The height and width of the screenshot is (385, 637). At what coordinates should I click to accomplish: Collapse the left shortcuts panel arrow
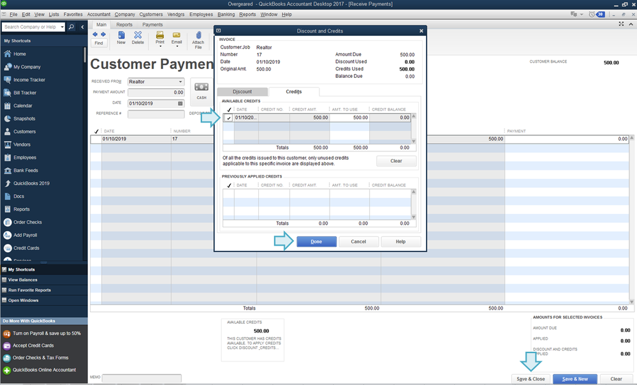point(82,27)
